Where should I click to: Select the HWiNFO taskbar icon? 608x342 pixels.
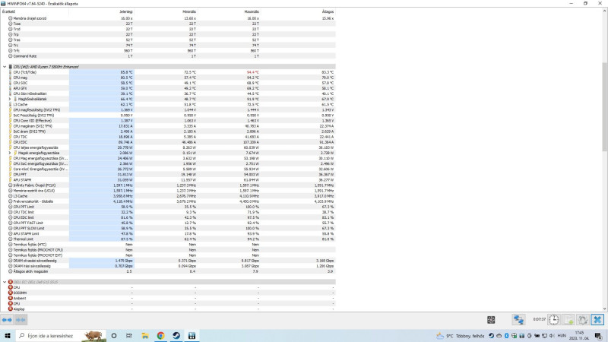(192, 336)
